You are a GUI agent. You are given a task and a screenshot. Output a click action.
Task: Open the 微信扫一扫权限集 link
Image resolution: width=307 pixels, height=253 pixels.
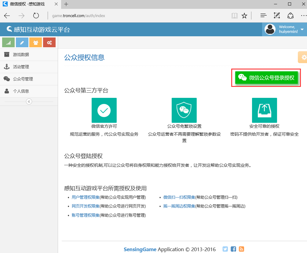(179, 197)
